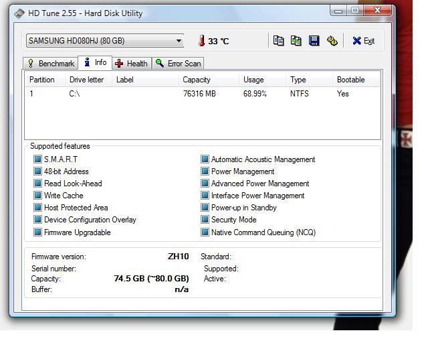
Task: Toggle the Power-up in Standby checkbox
Action: coord(205,207)
